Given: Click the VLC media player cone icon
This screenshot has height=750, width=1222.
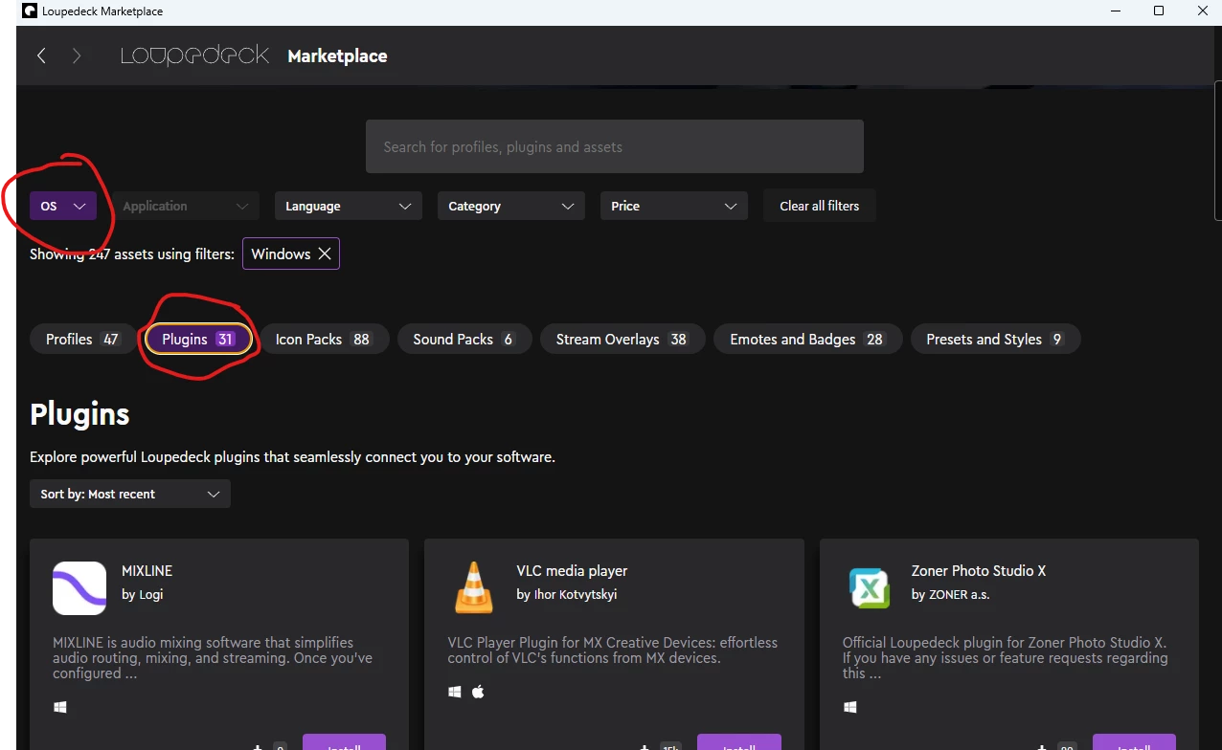Looking at the screenshot, I should point(474,587).
